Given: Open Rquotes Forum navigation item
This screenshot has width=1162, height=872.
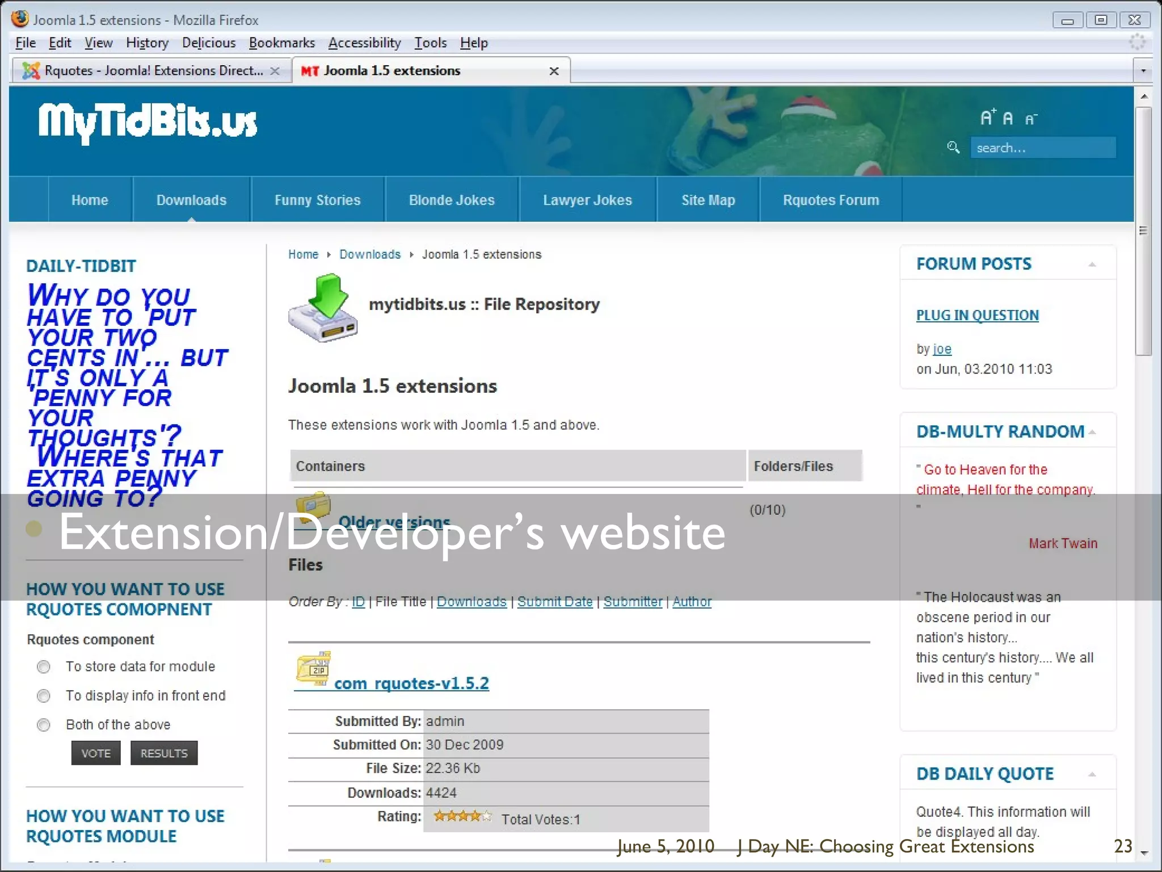Looking at the screenshot, I should [831, 200].
